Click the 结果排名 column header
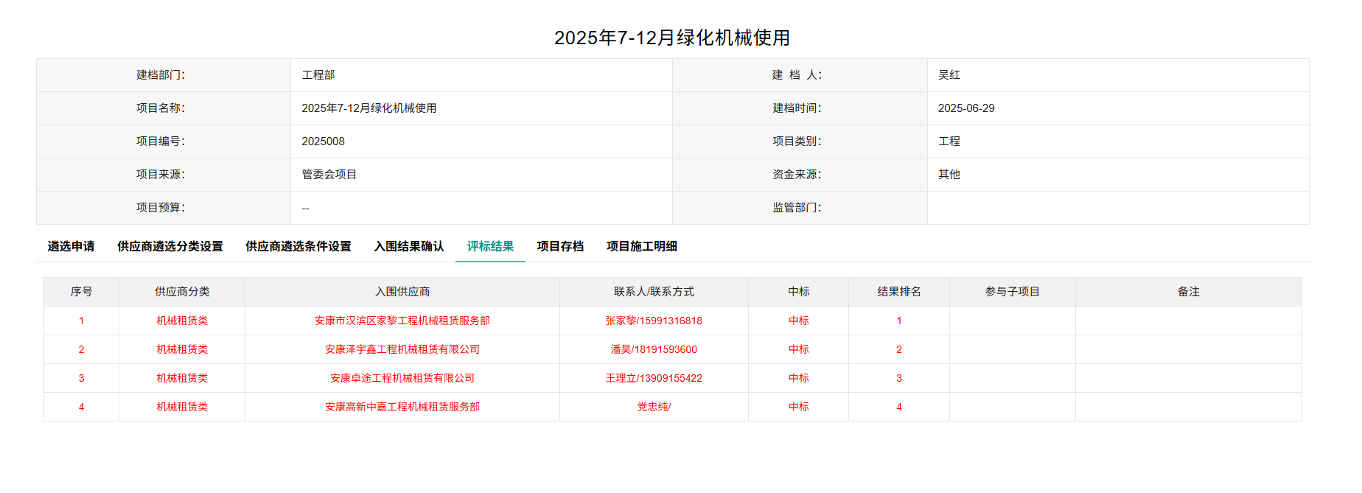This screenshot has height=493, width=1362. click(x=898, y=292)
